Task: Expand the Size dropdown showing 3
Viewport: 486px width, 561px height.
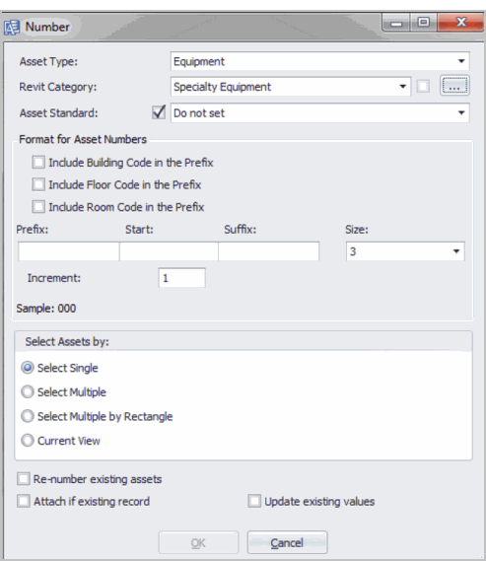Action: pyautogui.click(x=405, y=251)
